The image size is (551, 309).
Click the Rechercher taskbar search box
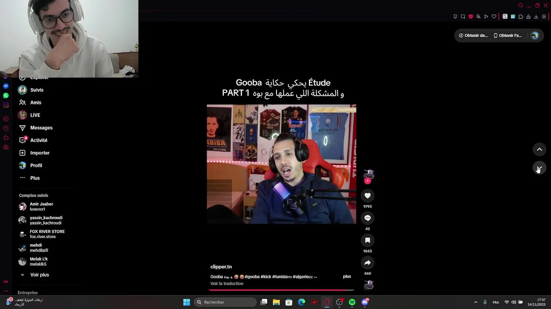(225, 302)
